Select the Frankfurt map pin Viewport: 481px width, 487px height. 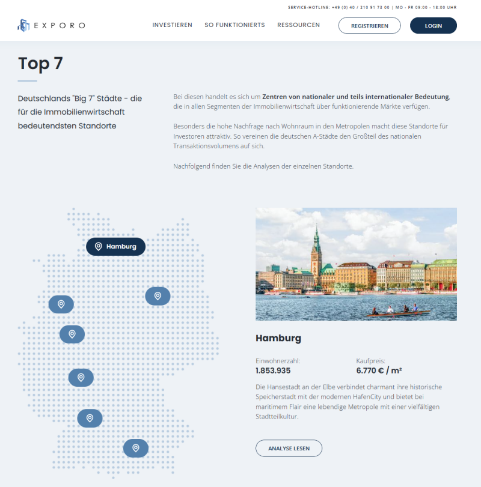tap(81, 377)
